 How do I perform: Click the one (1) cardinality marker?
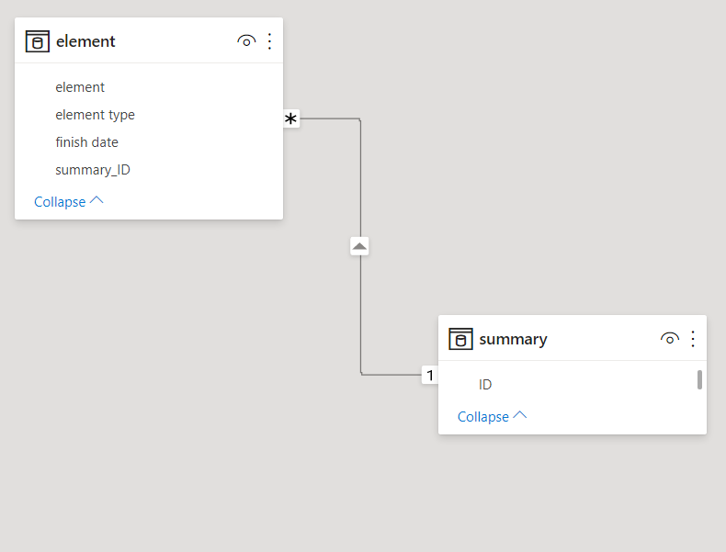(x=430, y=375)
